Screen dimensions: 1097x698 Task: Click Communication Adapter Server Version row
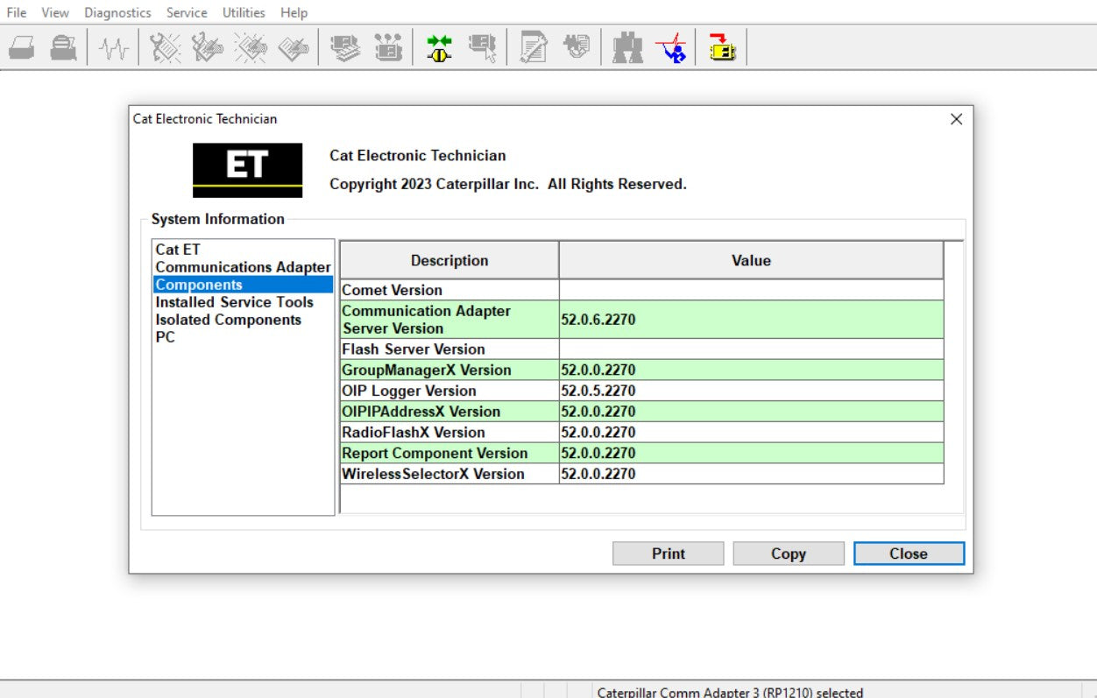pyautogui.click(x=641, y=320)
